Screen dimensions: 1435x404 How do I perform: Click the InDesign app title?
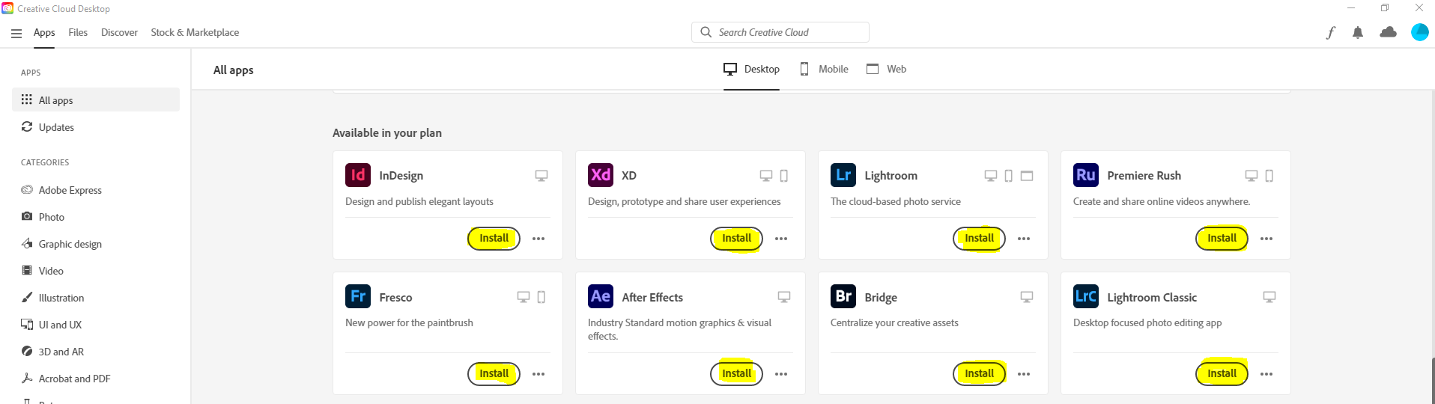click(x=401, y=175)
